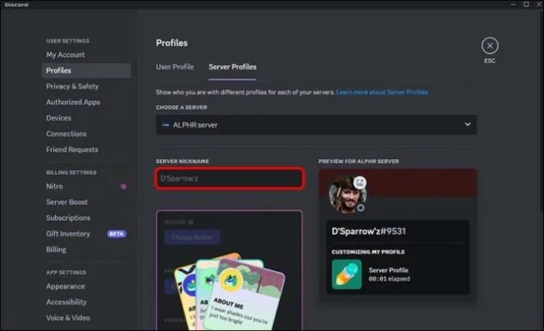Image resolution: width=544 pixels, height=331 pixels.
Task: Click the Jack Sparrow avatar in preview
Action: 347,195
